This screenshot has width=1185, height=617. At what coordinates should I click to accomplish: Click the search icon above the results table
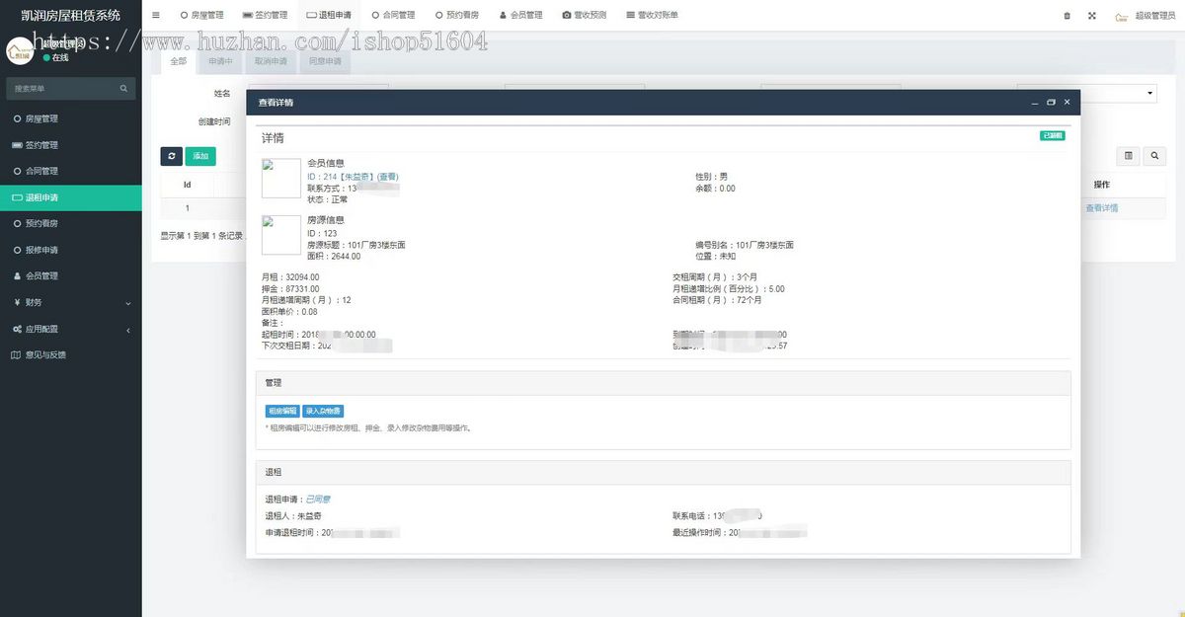point(1153,156)
